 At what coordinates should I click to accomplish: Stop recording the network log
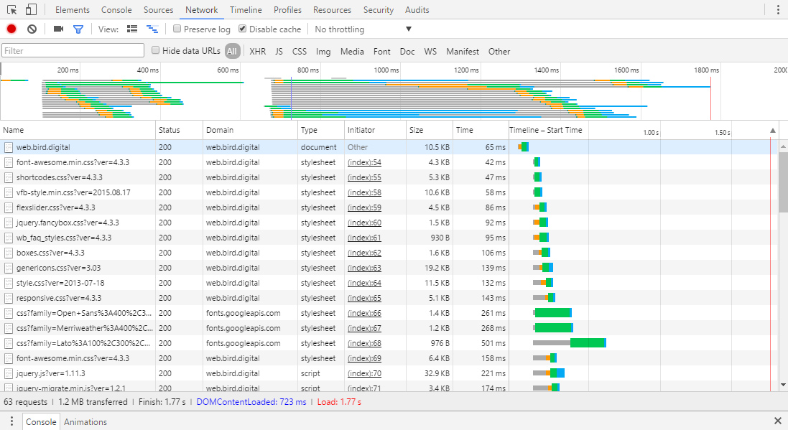tap(10, 29)
